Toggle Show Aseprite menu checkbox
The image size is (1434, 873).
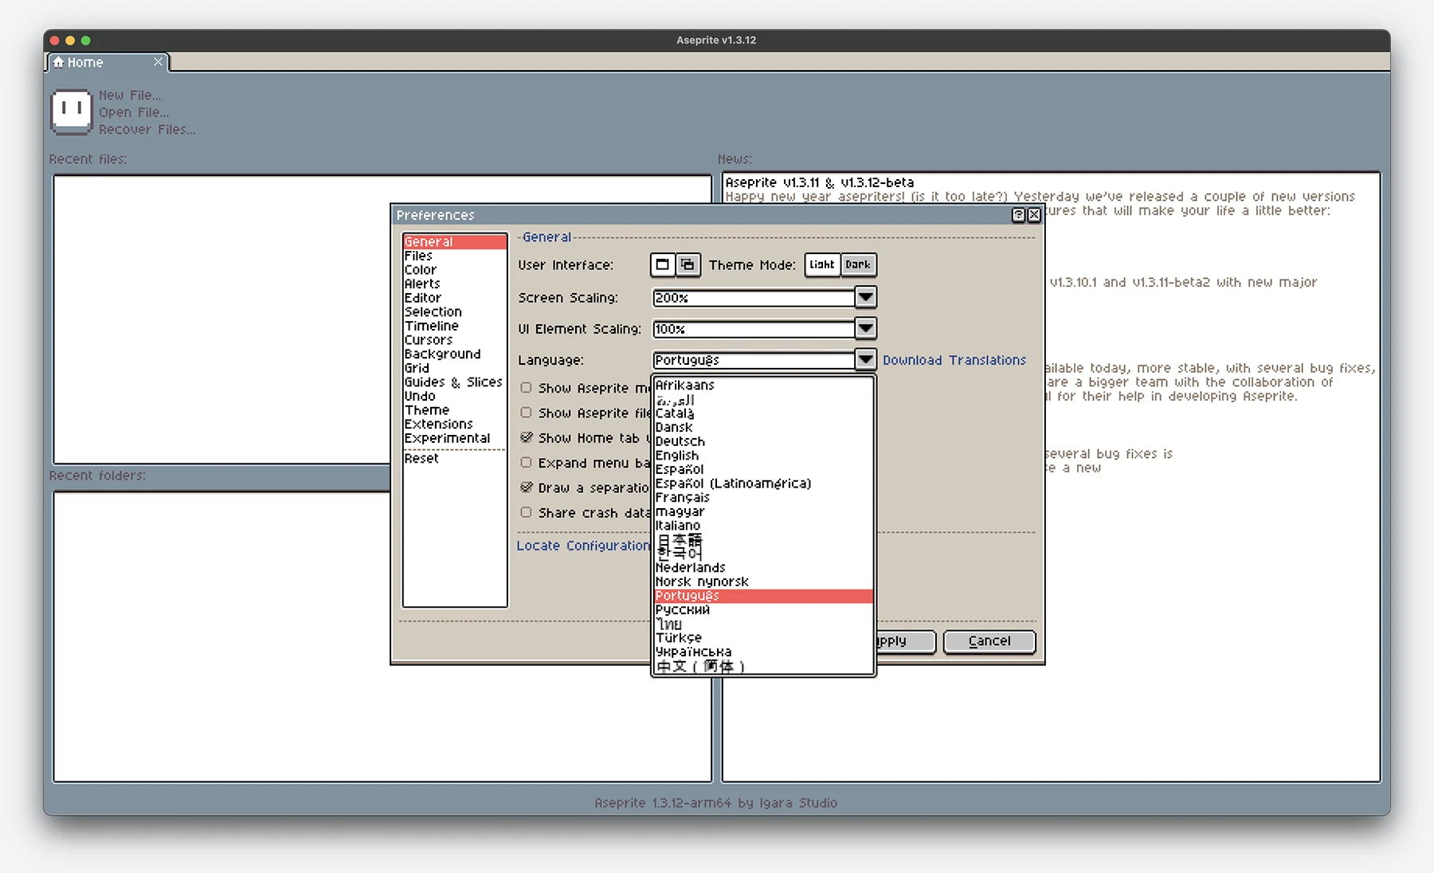(x=526, y=388)
